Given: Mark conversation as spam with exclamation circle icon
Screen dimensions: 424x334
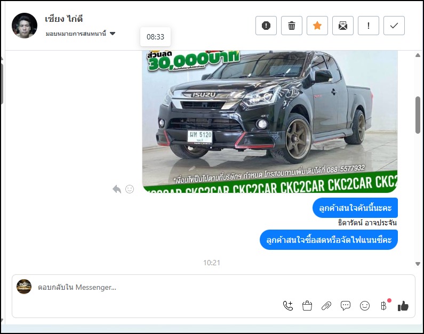Looking at the screenshot, I should coord(266,26).
